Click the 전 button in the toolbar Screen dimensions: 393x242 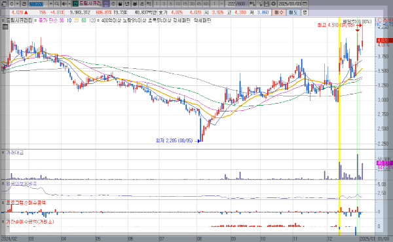[x=24, y=4]
